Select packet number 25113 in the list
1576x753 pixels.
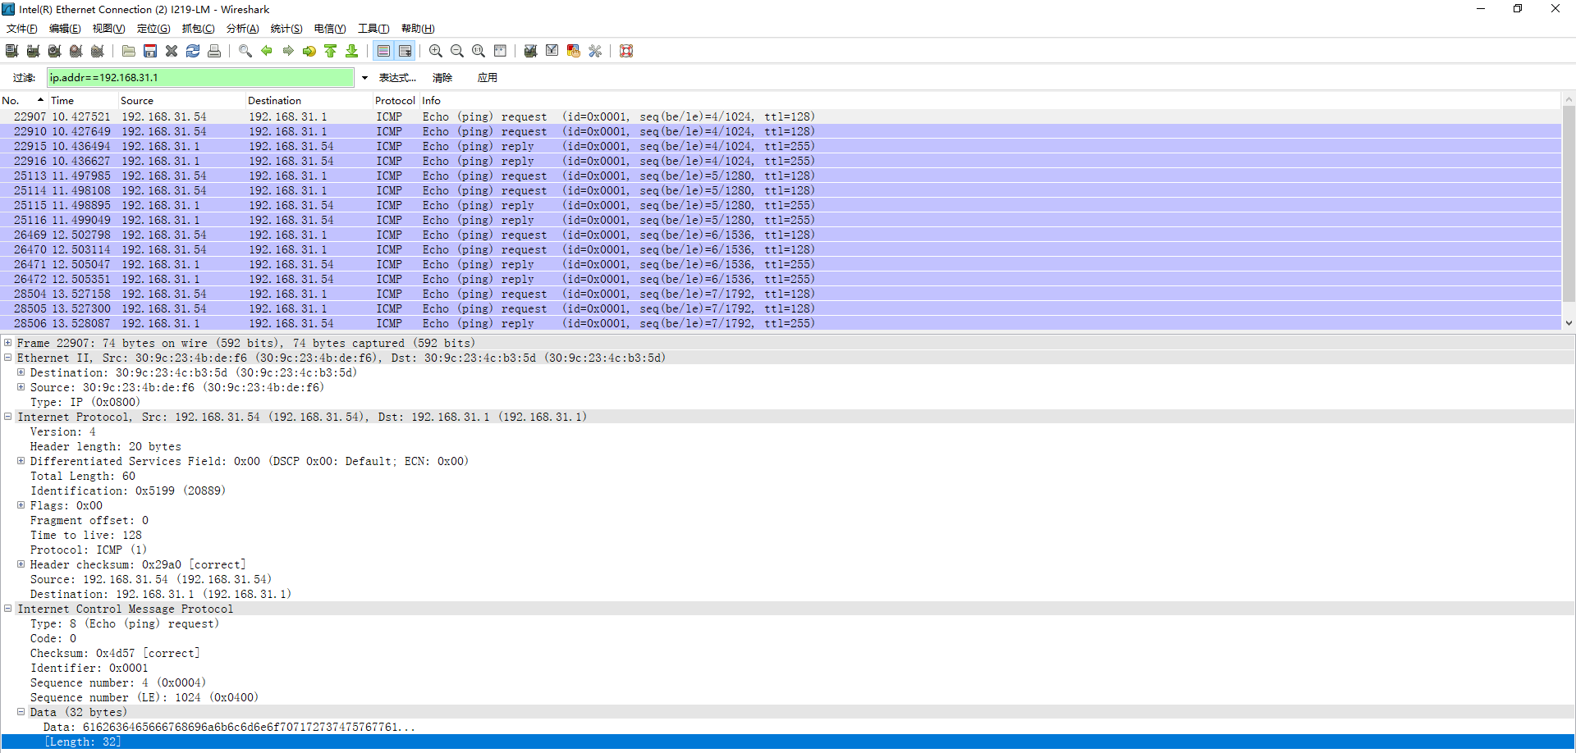click(x=781, y=176)
